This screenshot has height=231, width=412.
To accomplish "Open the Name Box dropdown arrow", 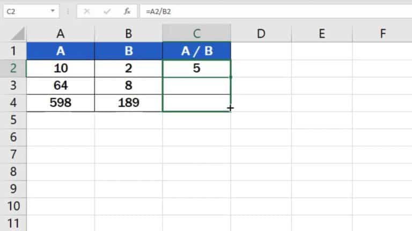I will [52, 11].
